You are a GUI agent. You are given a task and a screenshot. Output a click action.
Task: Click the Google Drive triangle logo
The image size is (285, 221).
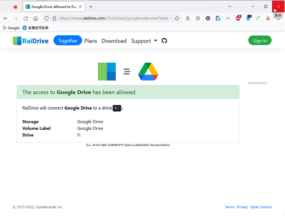point(148,71)
